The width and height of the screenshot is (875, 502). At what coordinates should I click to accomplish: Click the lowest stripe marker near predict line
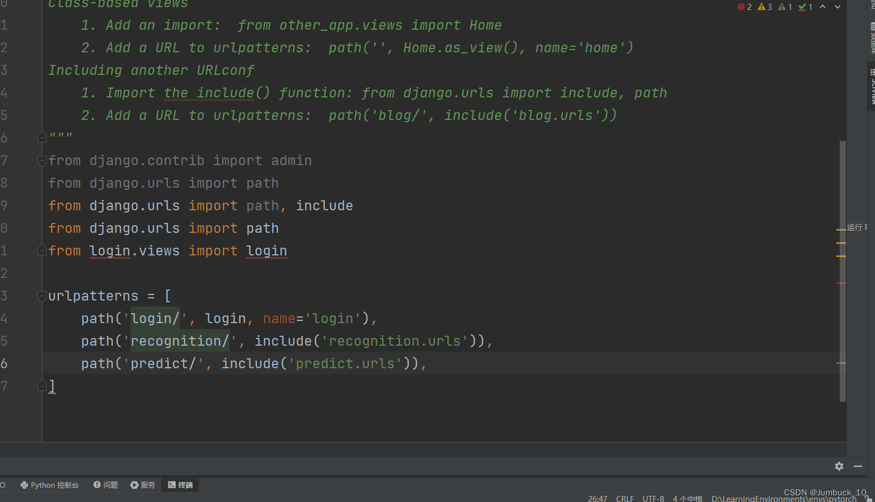point(841,363)
